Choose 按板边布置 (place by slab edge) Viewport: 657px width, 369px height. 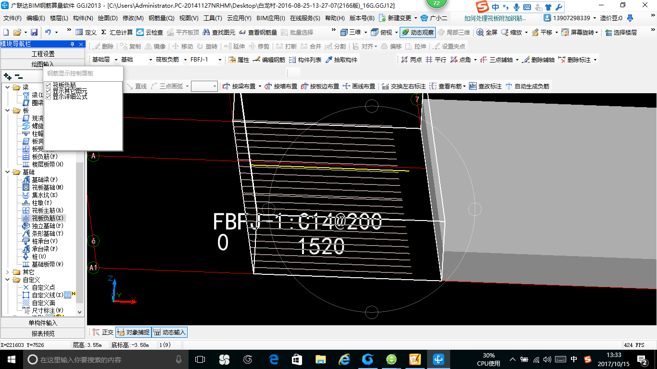pos(320,86)
